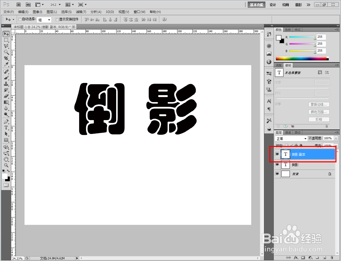Image resolution: width=341 pixels, height=261 pixels.
Task: Toggle visibility of the 倒影 layer
Action: pos(277,165)
